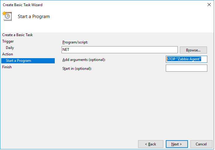The width and height of the screenshot is (215, 150).
Task: Cancel the wizard
Action: pyautogui.click(x=201, y=144)
